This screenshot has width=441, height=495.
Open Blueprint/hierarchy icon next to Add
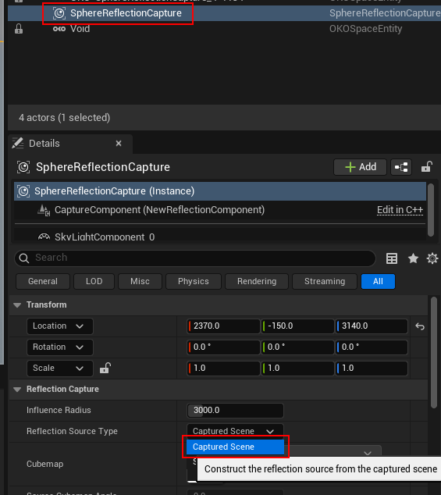click(x=401, y=166)
